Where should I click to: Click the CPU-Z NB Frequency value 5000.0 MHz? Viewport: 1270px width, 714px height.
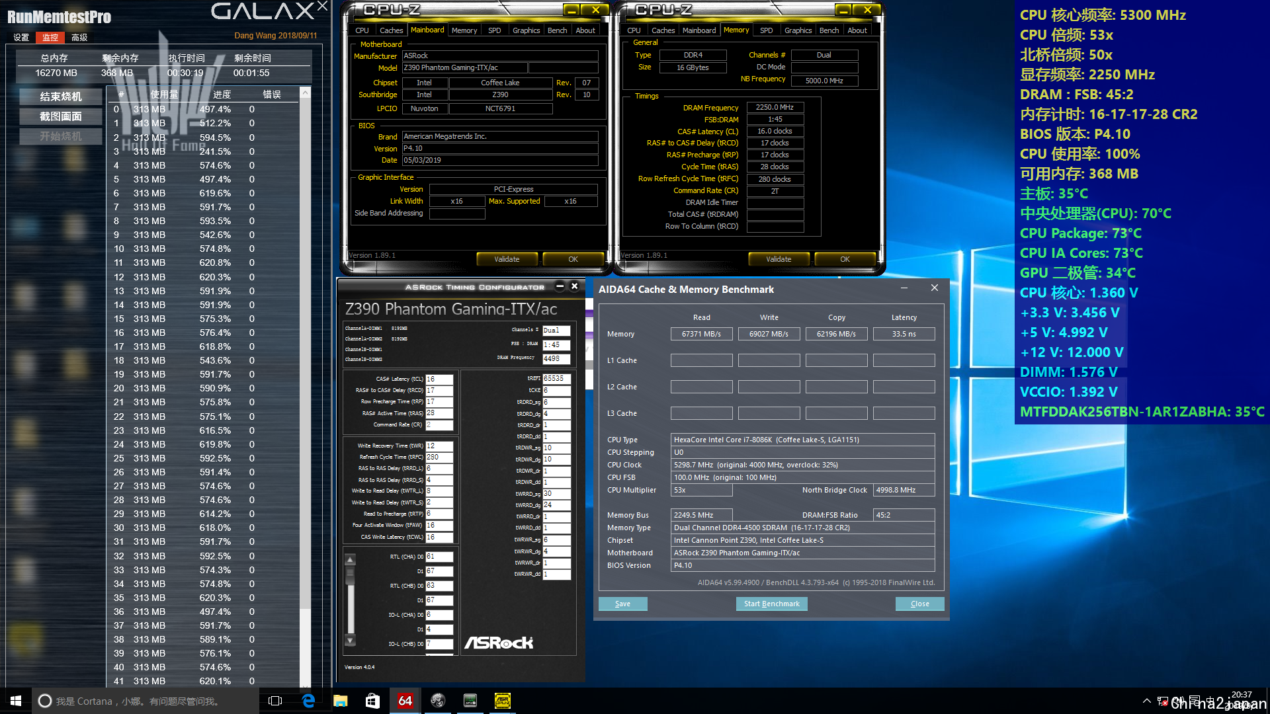coord(824,81)
